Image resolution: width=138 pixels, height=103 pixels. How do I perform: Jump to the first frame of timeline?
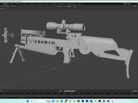(65, 91)
